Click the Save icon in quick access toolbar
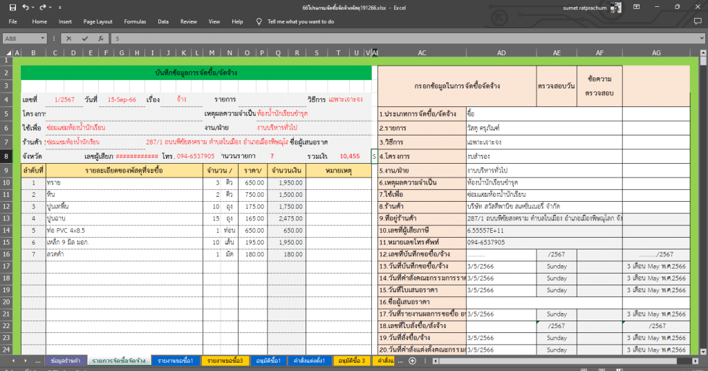Screen dimensions: 708x371 12,7
